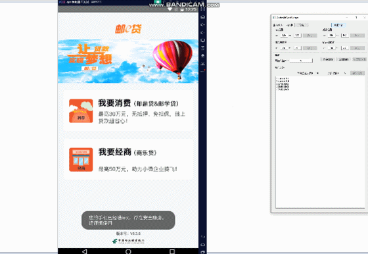Click the first field in the settings window upper-left group
368x254 pixels.
tap(284, 36)
